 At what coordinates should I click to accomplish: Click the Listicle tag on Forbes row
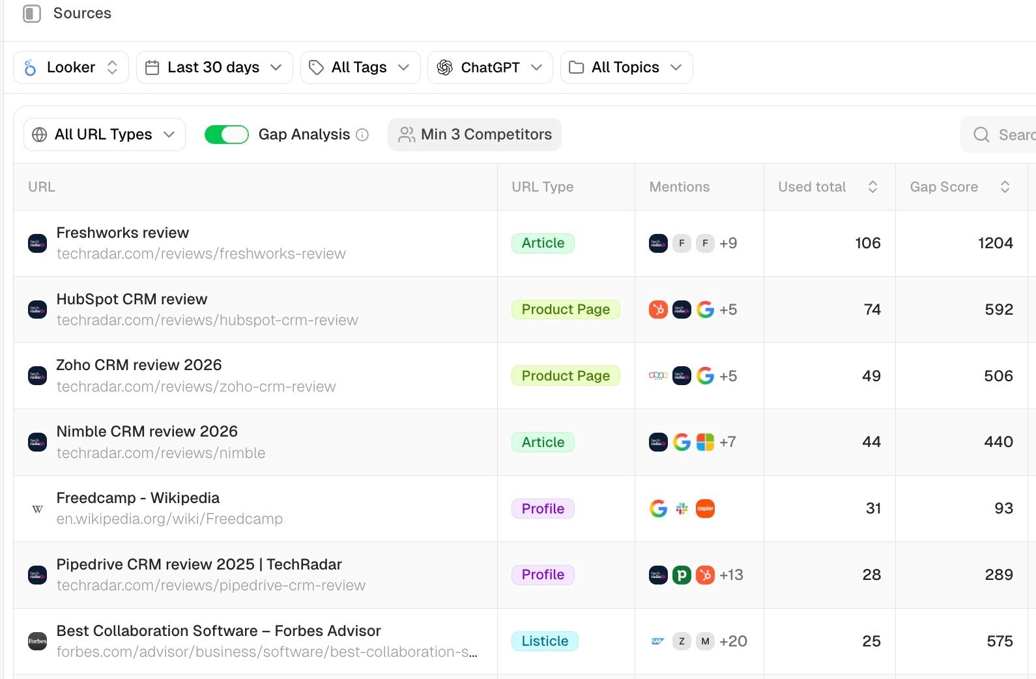545,641
